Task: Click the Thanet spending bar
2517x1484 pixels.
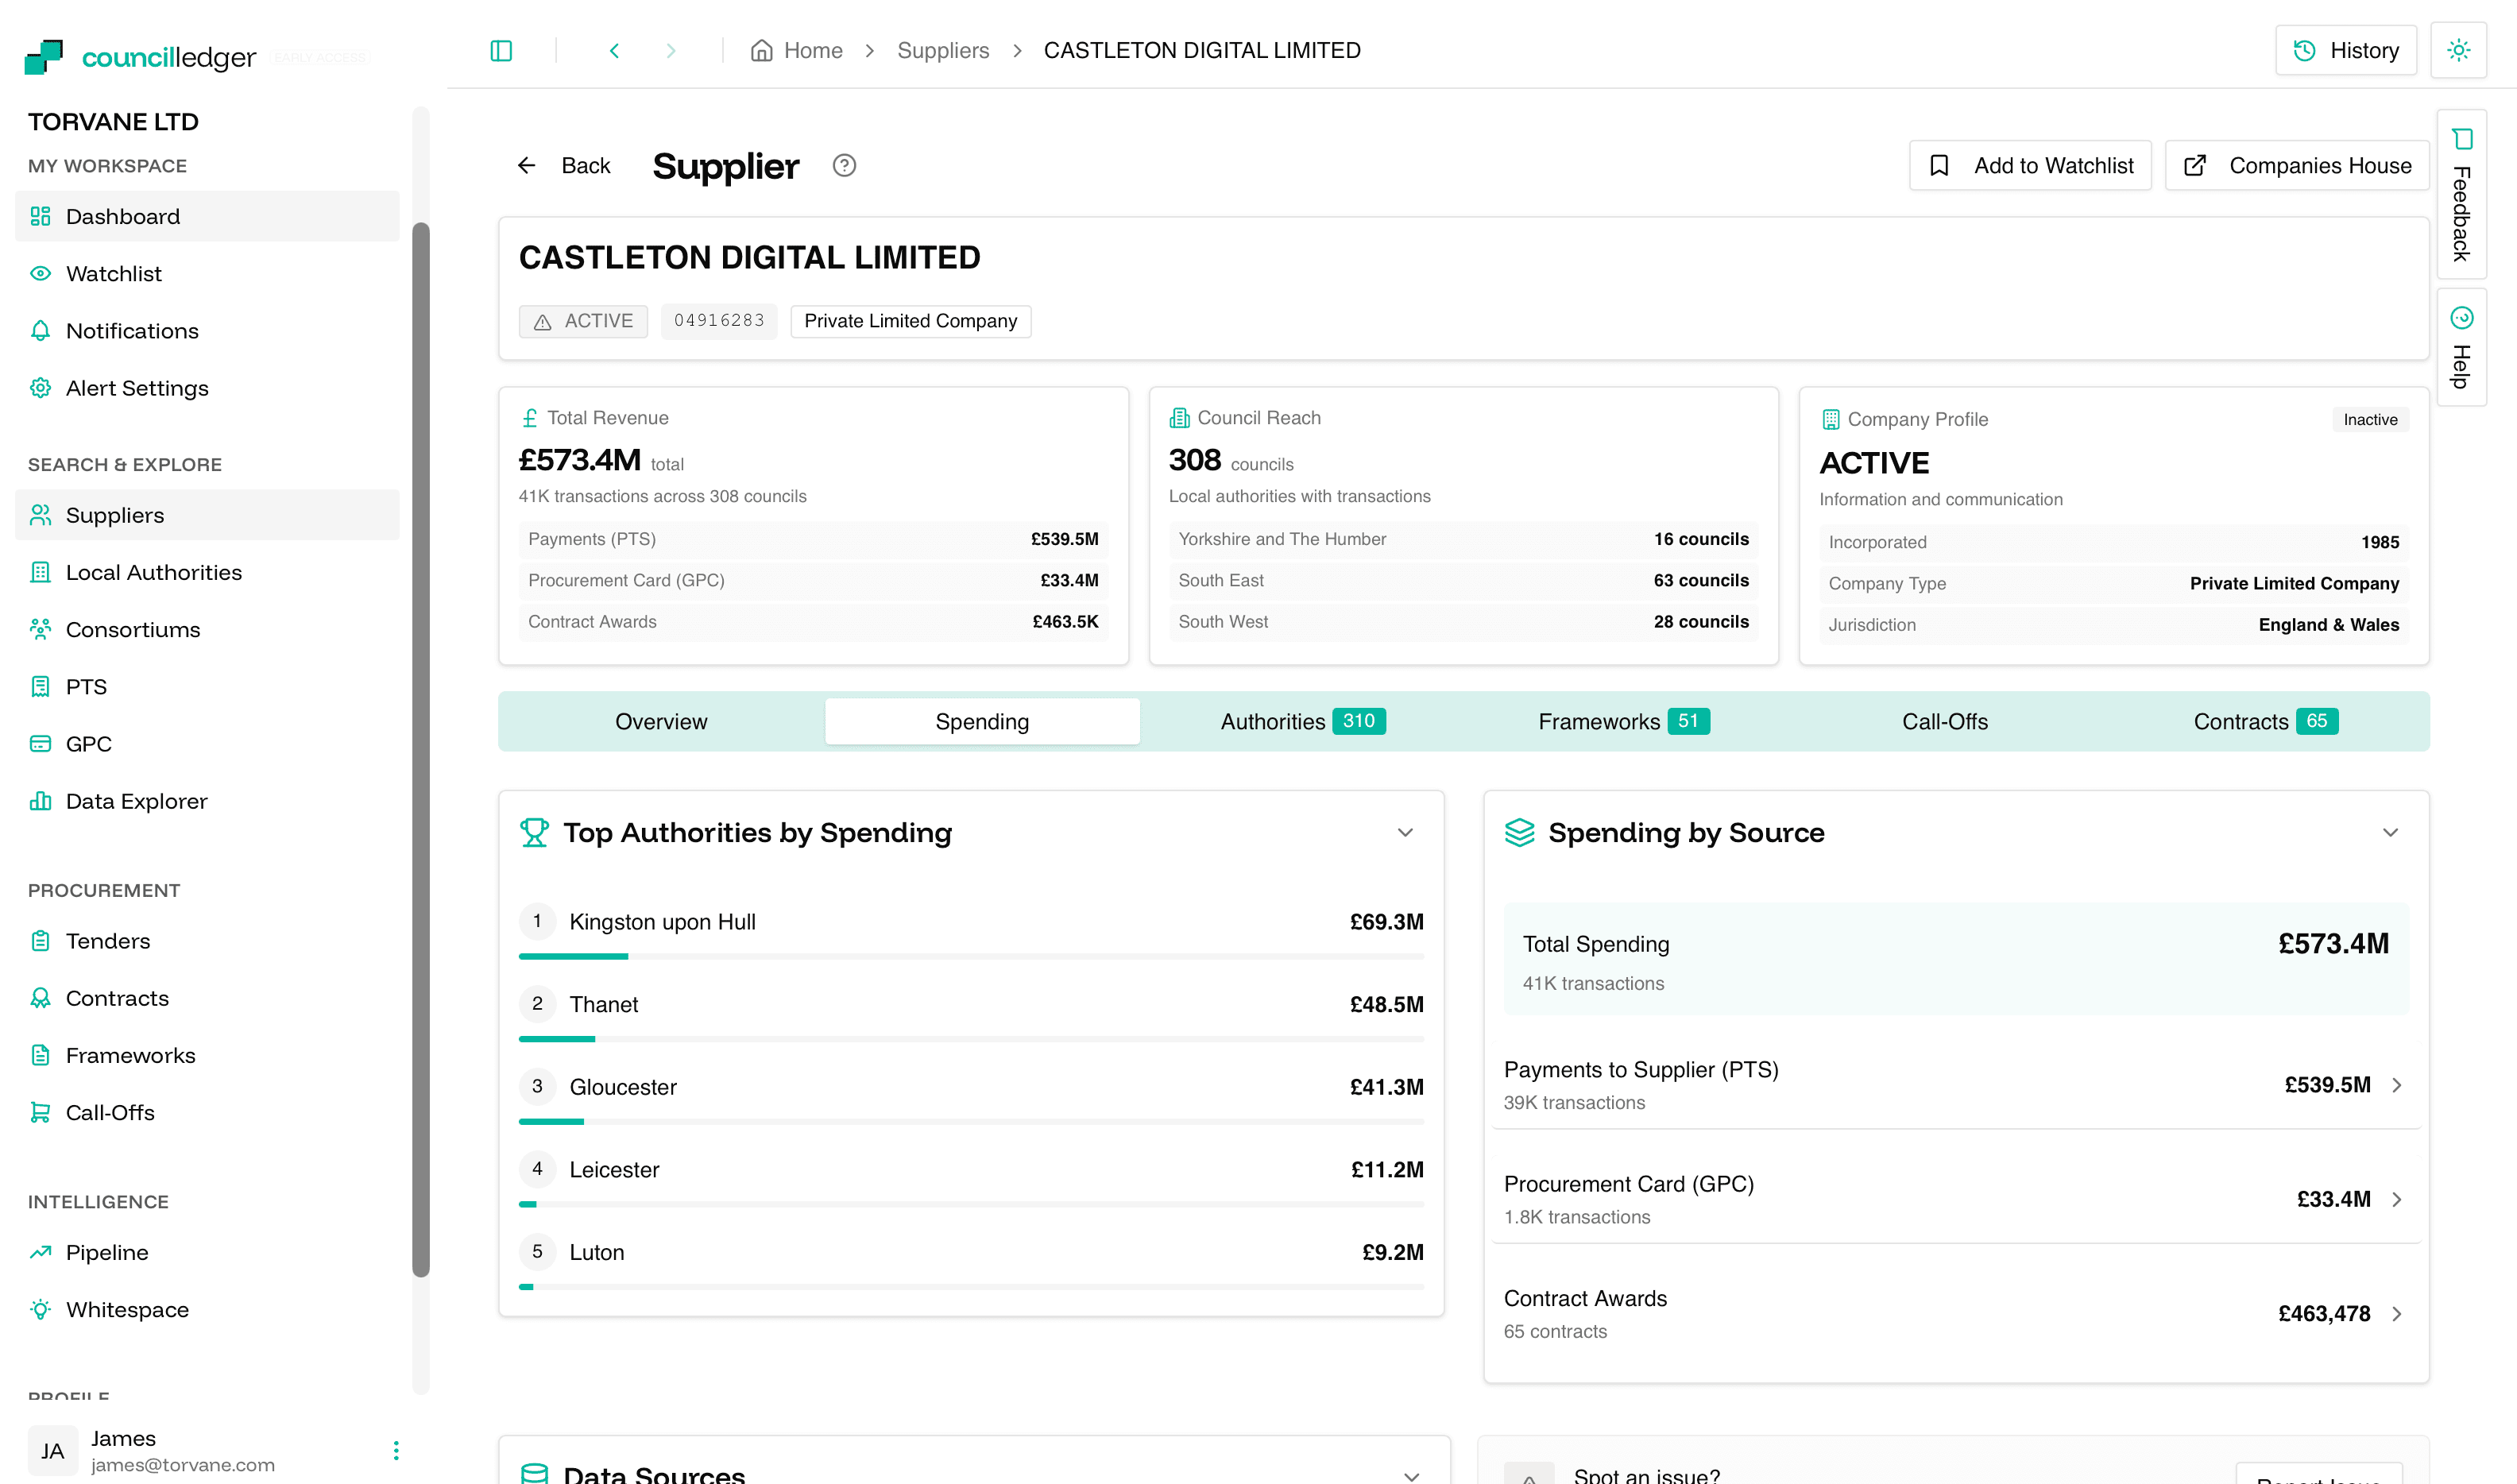Action: coord(971,1039)
